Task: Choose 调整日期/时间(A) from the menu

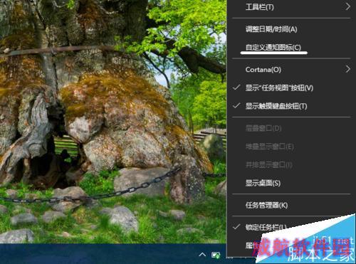Action: [x=291, y=29]
